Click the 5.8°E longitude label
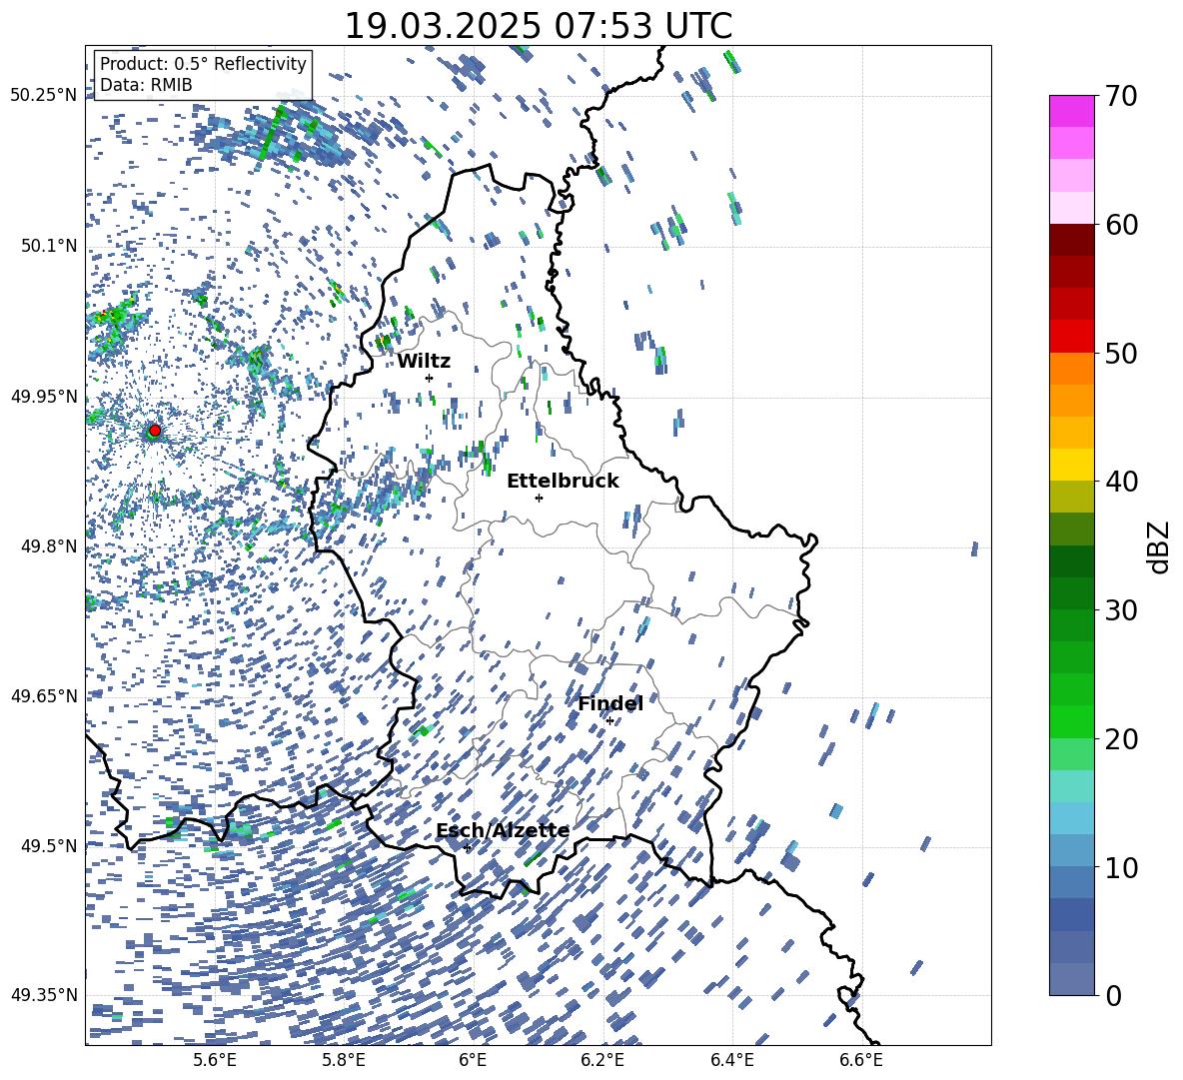Screen dimensions: 1183x1080 pos(344,1060)
